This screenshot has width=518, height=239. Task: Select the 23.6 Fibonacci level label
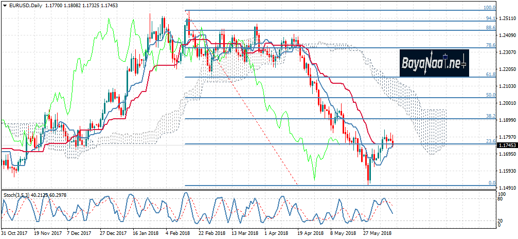coord(490,141)
